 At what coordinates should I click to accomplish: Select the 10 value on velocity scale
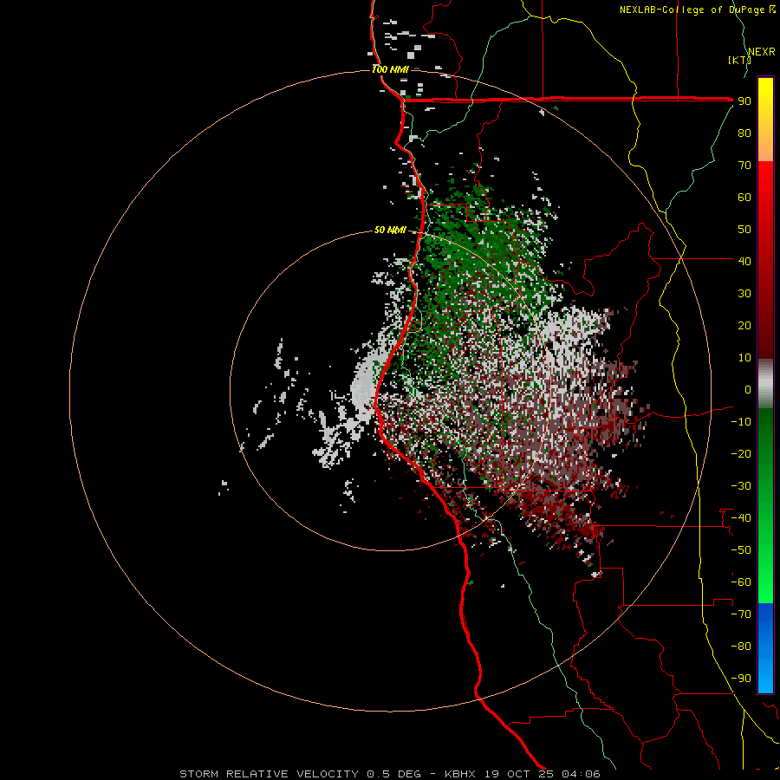coord(744,358)
